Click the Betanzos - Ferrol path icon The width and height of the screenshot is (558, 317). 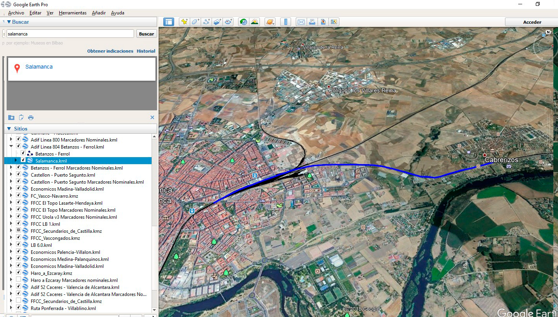click(x=30, y=154)
